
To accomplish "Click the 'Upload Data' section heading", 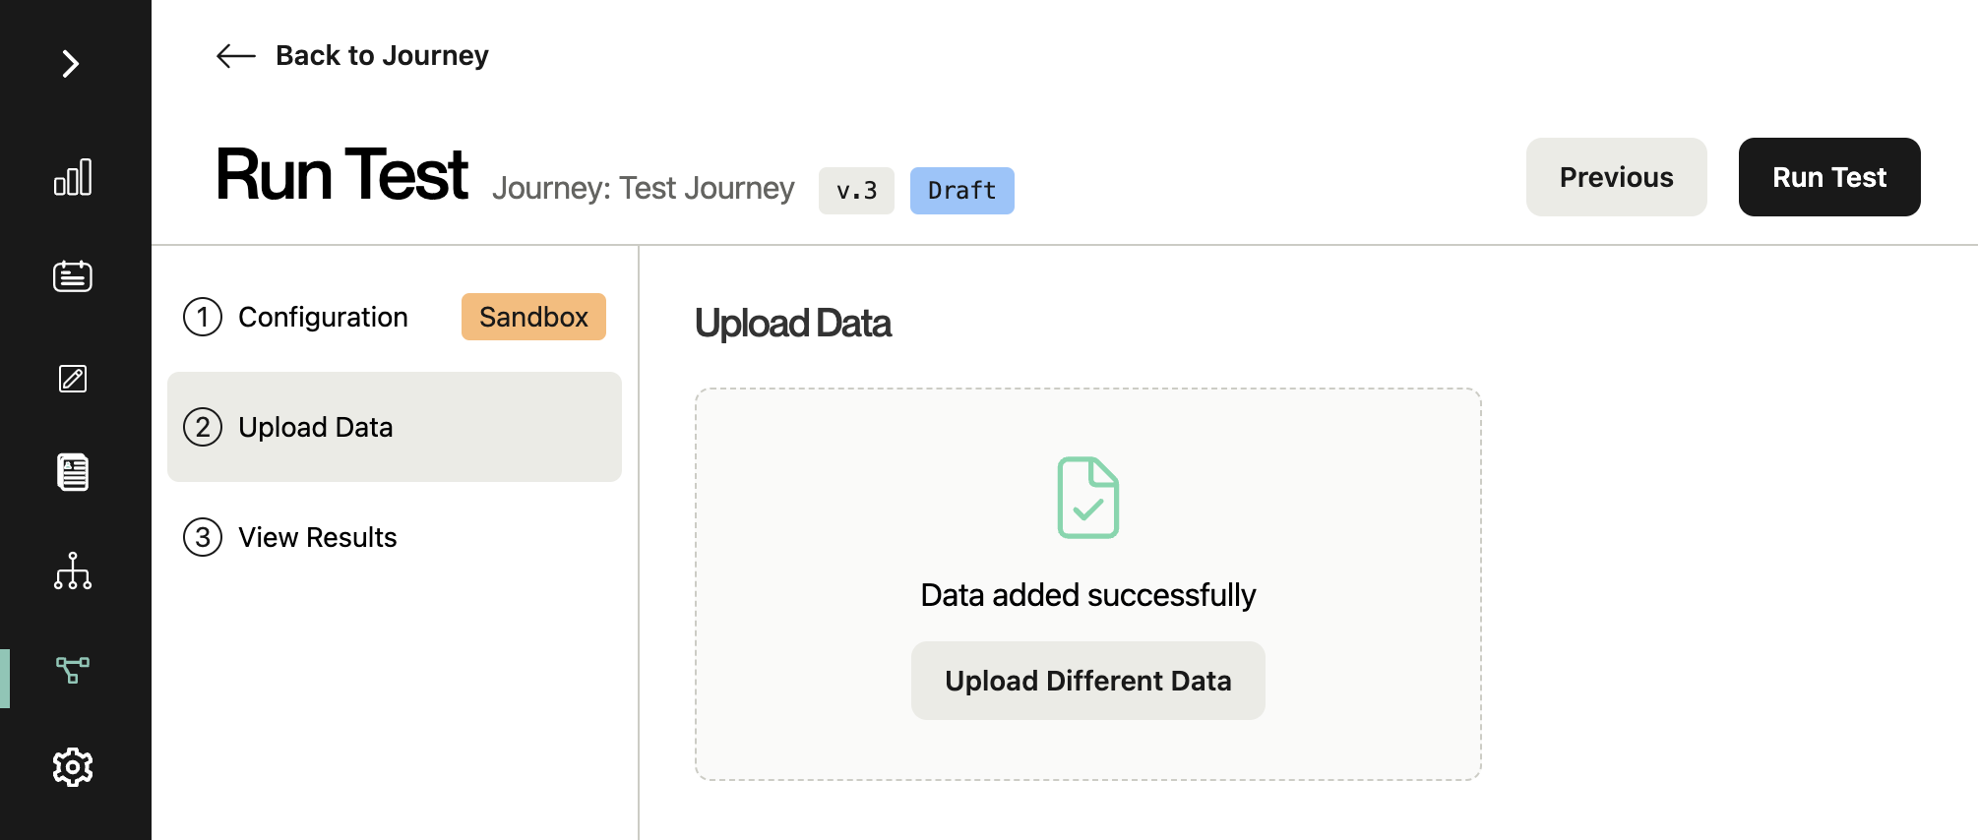I will click(793, 324).
